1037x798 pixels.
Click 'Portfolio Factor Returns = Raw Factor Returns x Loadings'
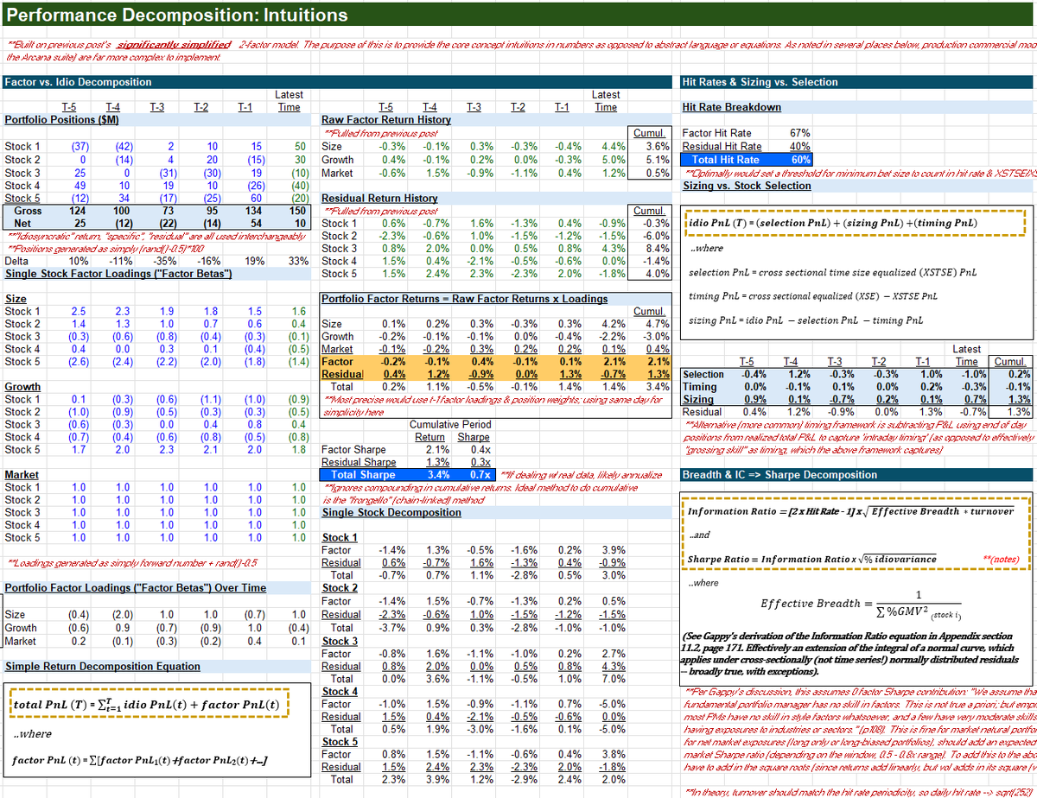pos(464,299)
